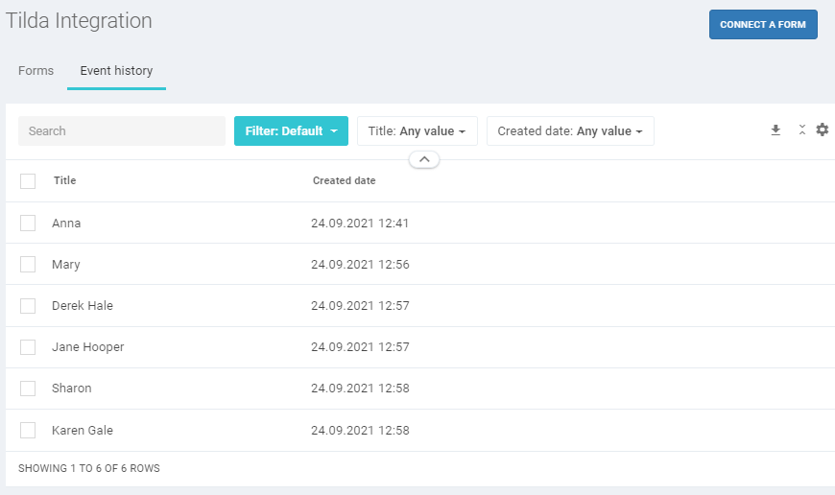Collapse the filter panel chevron
This screenshot has height=495, width=835.
(x=424, y=159)
